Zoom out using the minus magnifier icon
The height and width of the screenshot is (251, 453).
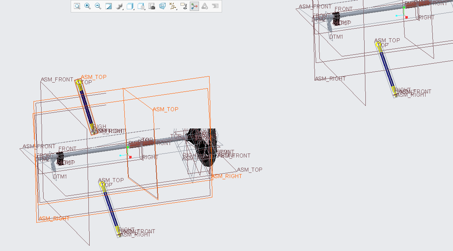click(97, 6)
